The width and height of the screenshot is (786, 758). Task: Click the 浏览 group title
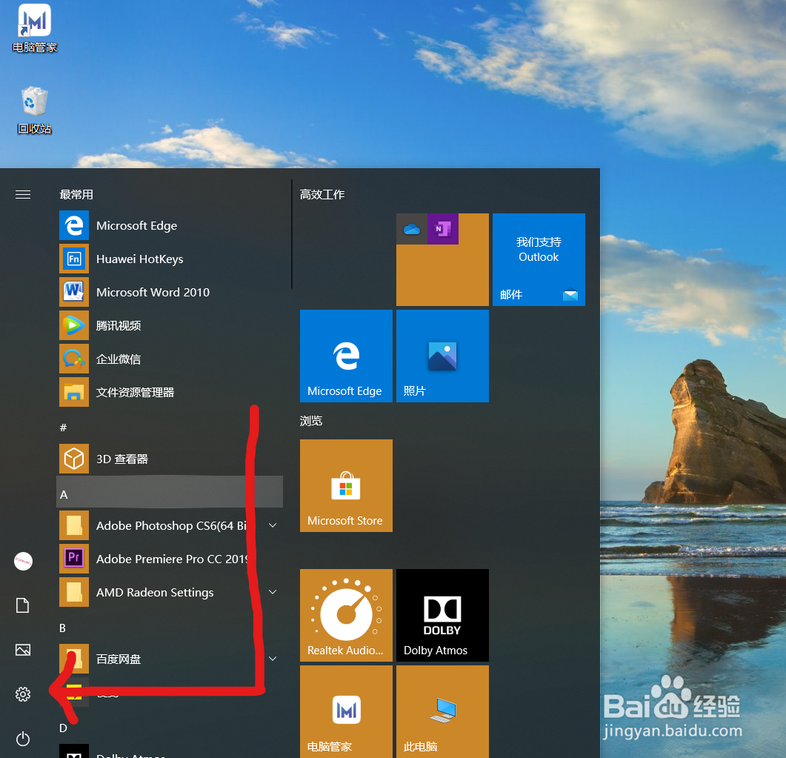click(x=311, y=421)
